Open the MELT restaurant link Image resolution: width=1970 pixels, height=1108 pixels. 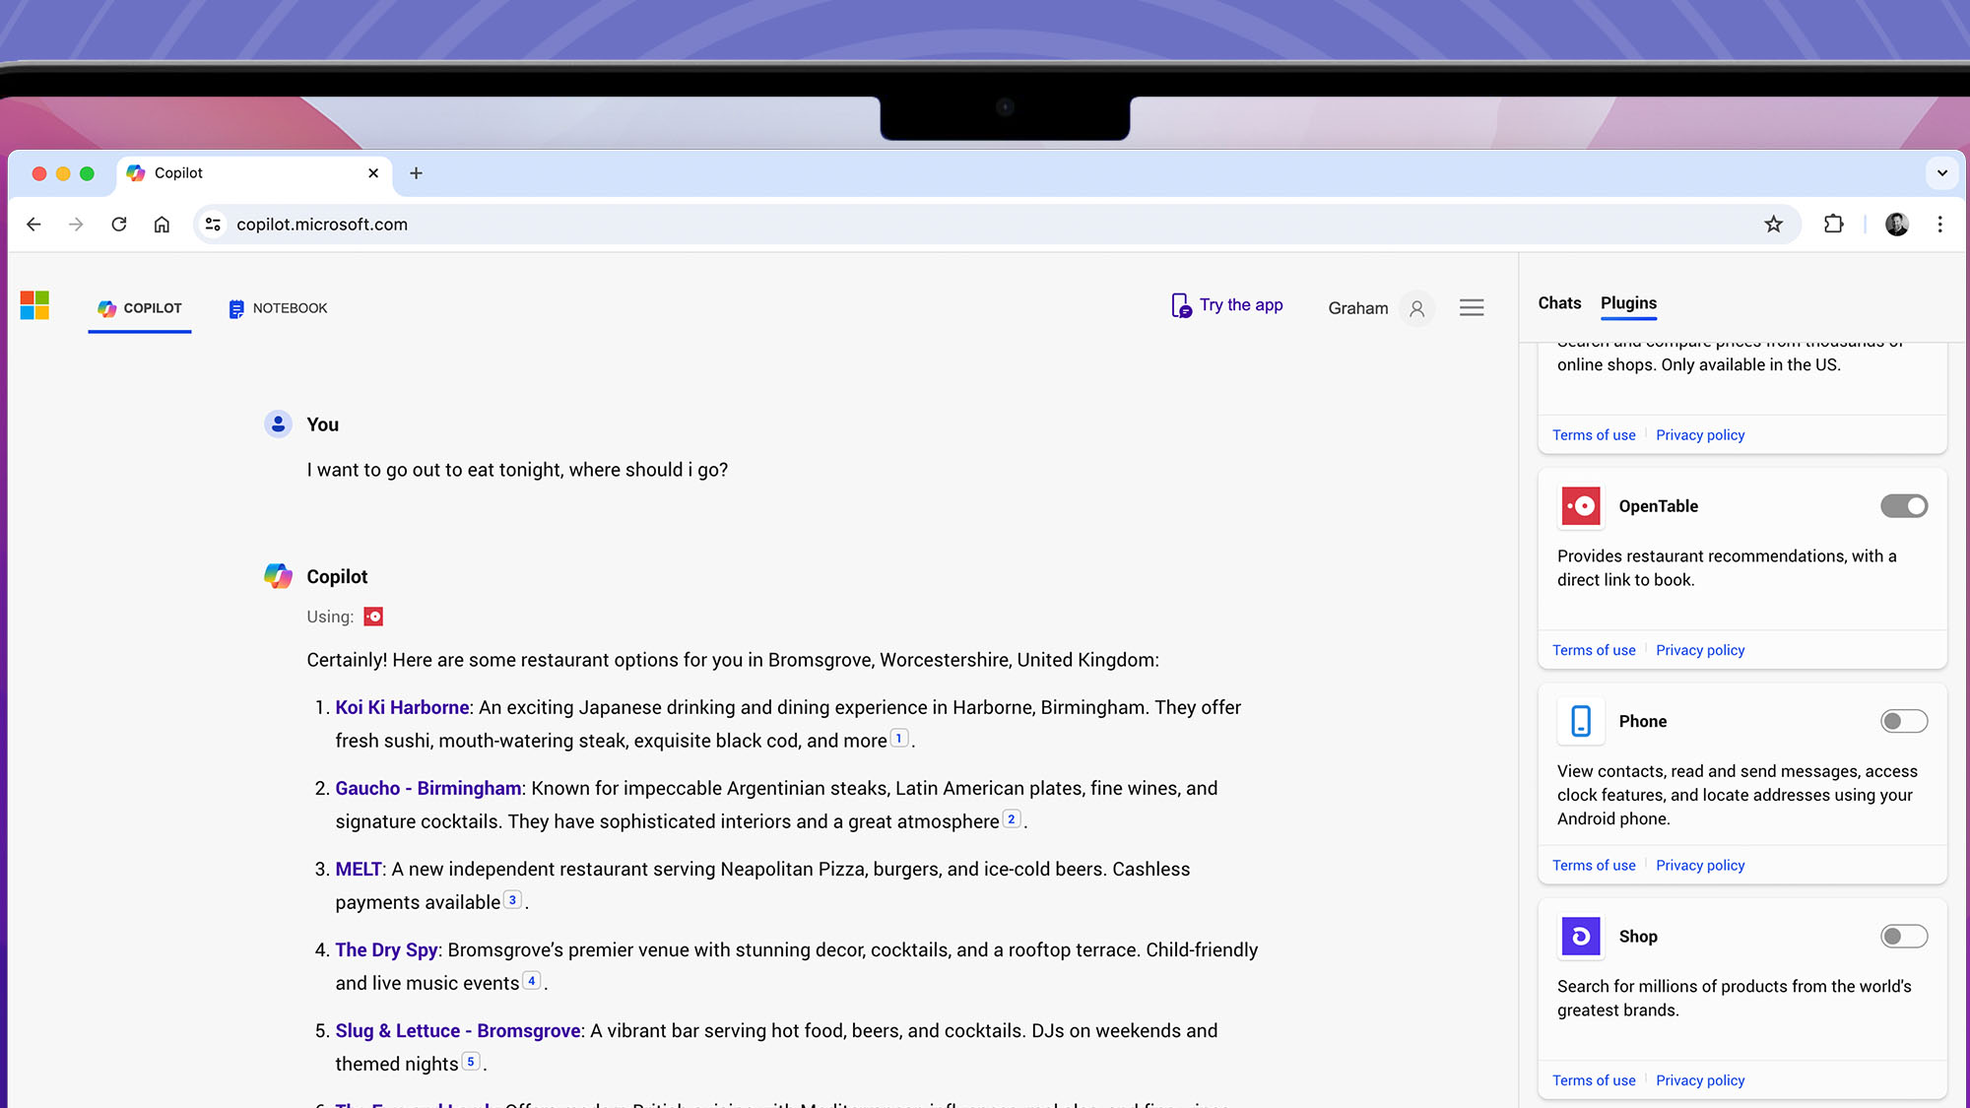click(x=359, y=869)
